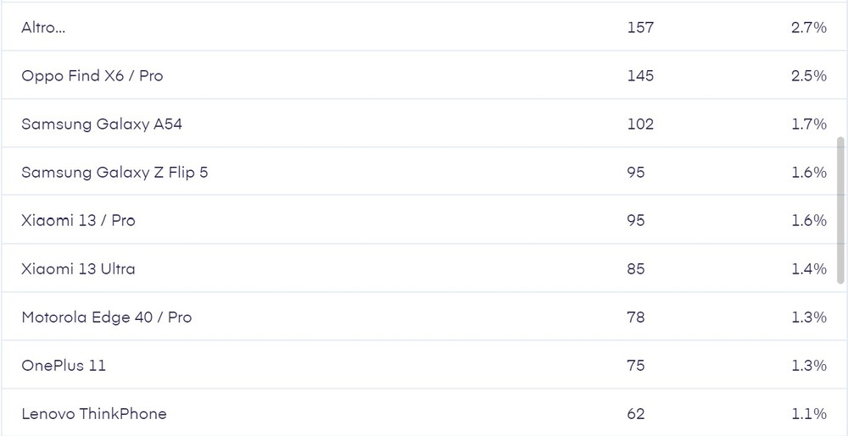Click the Xiaomi 13 / Pro row
The height and width of the screenshot is (436, 848).
[78, 221]
